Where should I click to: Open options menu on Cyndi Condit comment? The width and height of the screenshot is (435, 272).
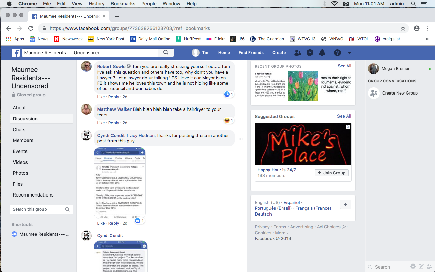click(x=241, y=139)
